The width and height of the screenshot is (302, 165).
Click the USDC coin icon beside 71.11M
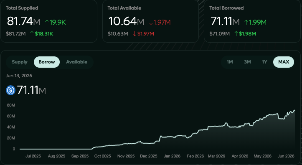tap(10, 90)
